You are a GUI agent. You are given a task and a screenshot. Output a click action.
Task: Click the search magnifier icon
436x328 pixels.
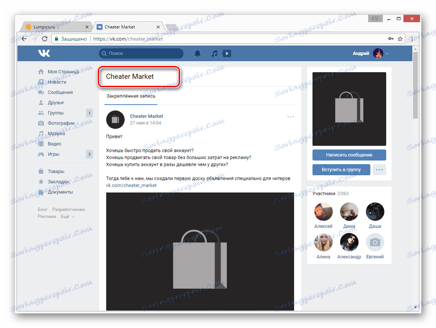click(104, 53)
